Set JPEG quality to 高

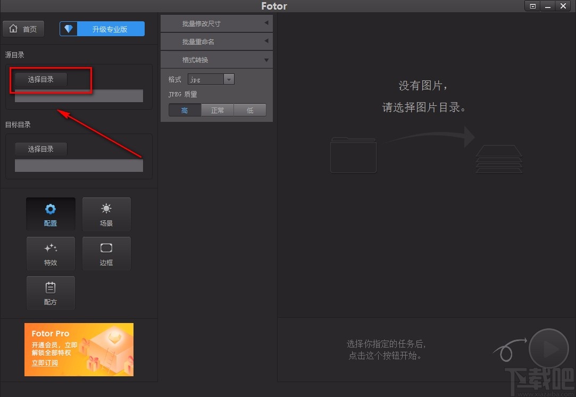[x=185, y=110]
